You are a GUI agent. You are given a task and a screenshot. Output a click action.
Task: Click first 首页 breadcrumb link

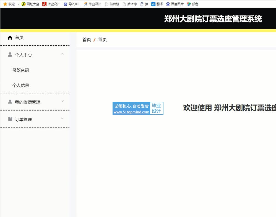click(87, 40)
